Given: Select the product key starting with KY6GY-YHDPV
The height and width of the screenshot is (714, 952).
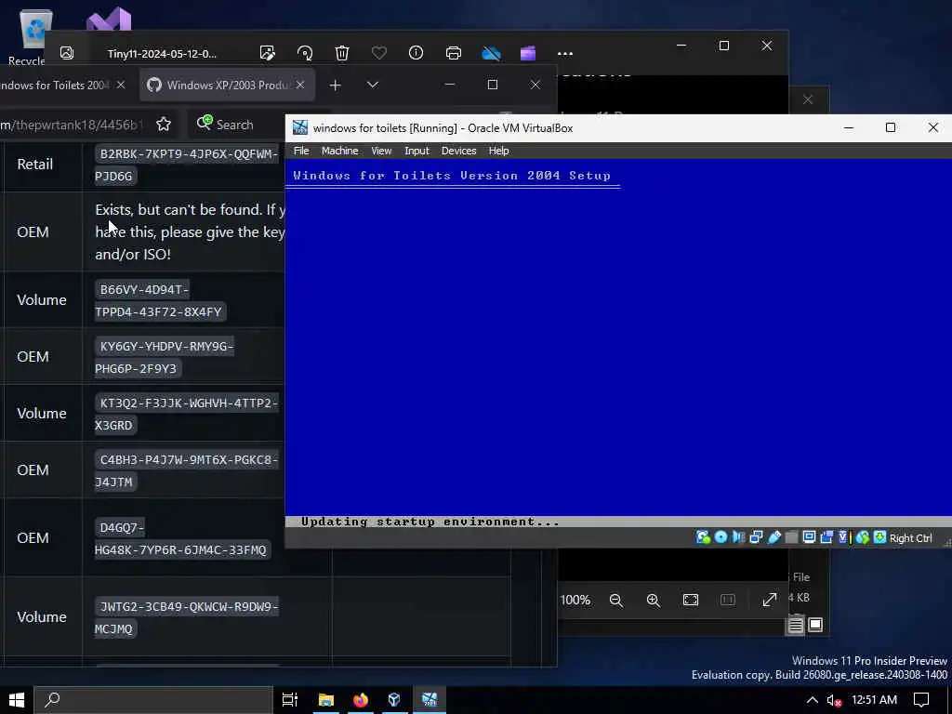Looking at the screenshot, I should (x=165, y=357).
